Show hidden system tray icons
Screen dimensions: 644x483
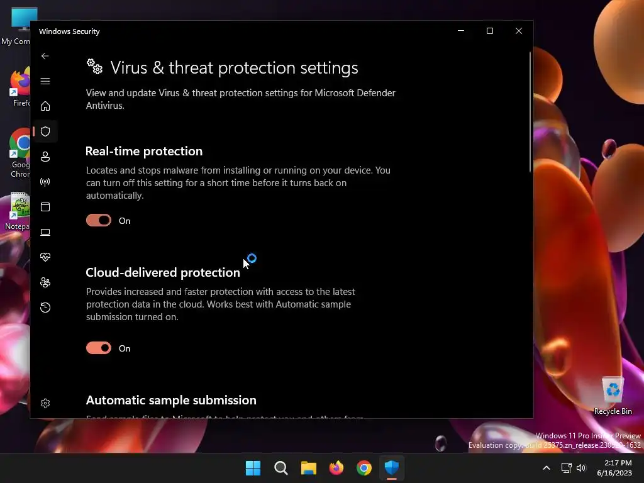547,468
